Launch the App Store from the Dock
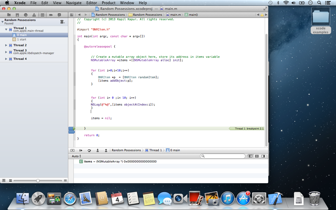 point(243,198)
